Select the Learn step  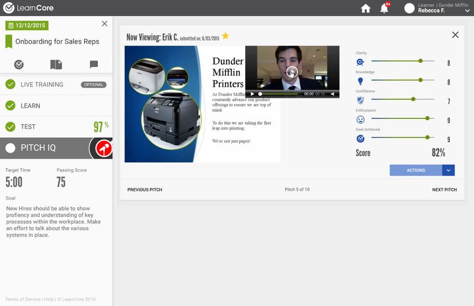click(x=56, y=106)
